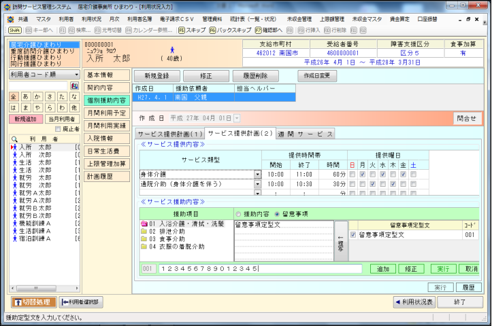Click the 利用者選択部 arrow button
Viewport: 492px width, 326px height.
click(80, 302)
